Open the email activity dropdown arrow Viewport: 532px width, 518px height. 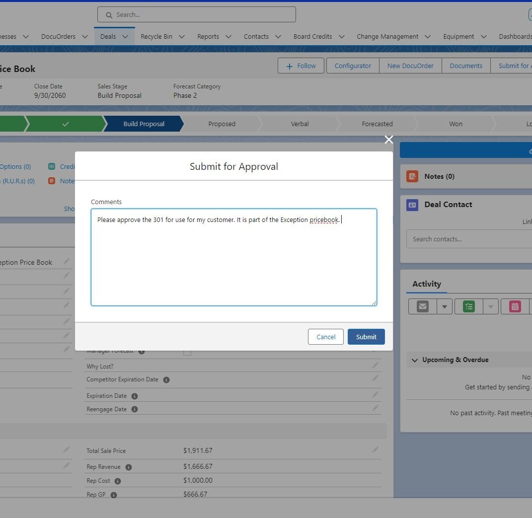pos(445,306)
